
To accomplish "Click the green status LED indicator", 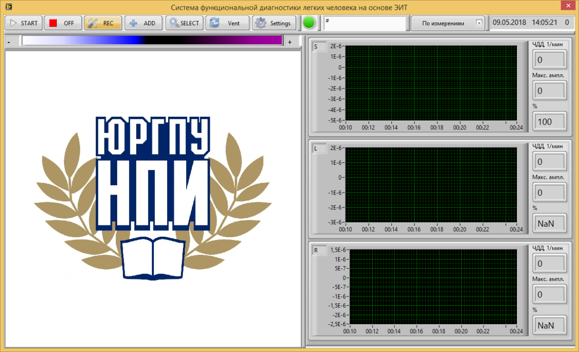I will coord(308,23).
